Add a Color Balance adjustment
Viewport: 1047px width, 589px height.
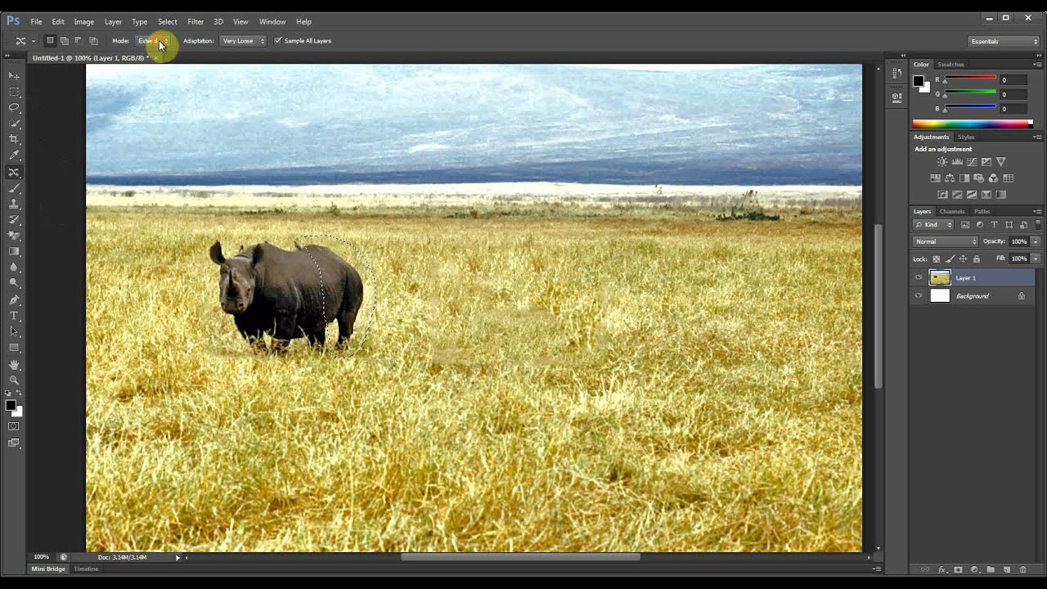click(x=949, y=178)
